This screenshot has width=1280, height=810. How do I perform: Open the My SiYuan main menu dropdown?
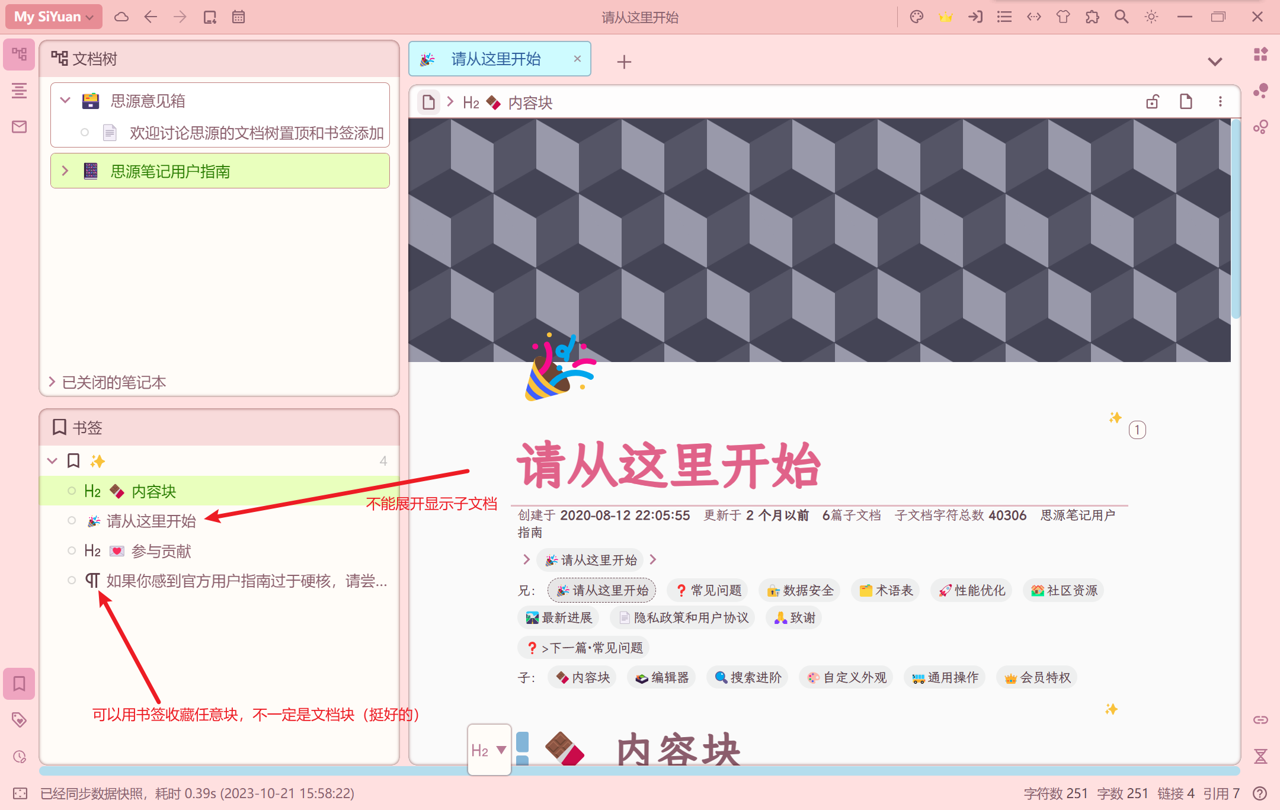click(53, 17)
